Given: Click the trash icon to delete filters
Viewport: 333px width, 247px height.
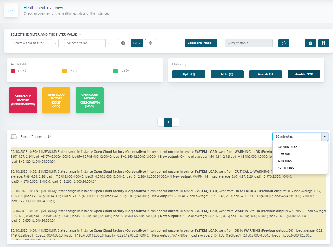Looking at the screenshot, I should [151, 43].
